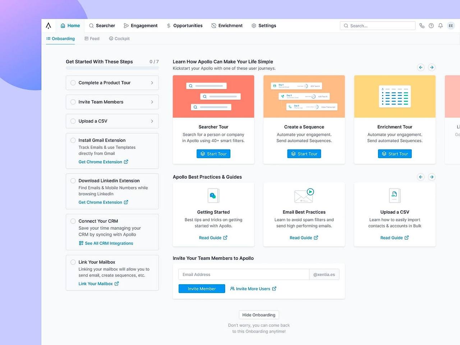The image size is (460, 345).
Task: Open Read Guide for Email Best Practices
Action: [x=304, y=238]
